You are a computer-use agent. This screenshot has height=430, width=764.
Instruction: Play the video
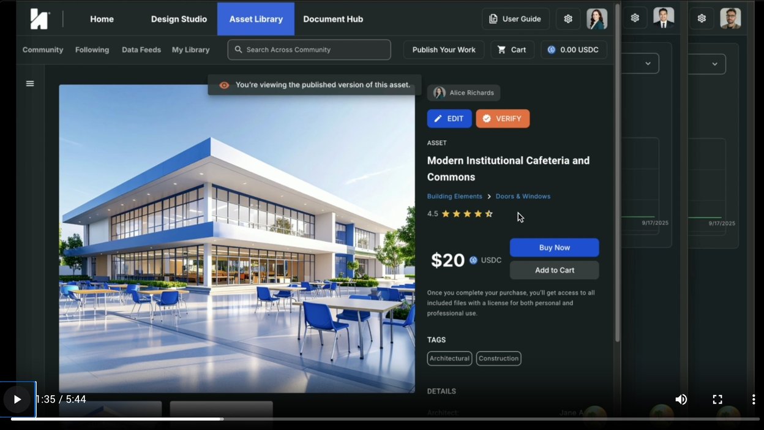[17, 399]
